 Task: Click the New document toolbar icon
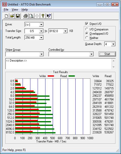(x=6, y=16)
